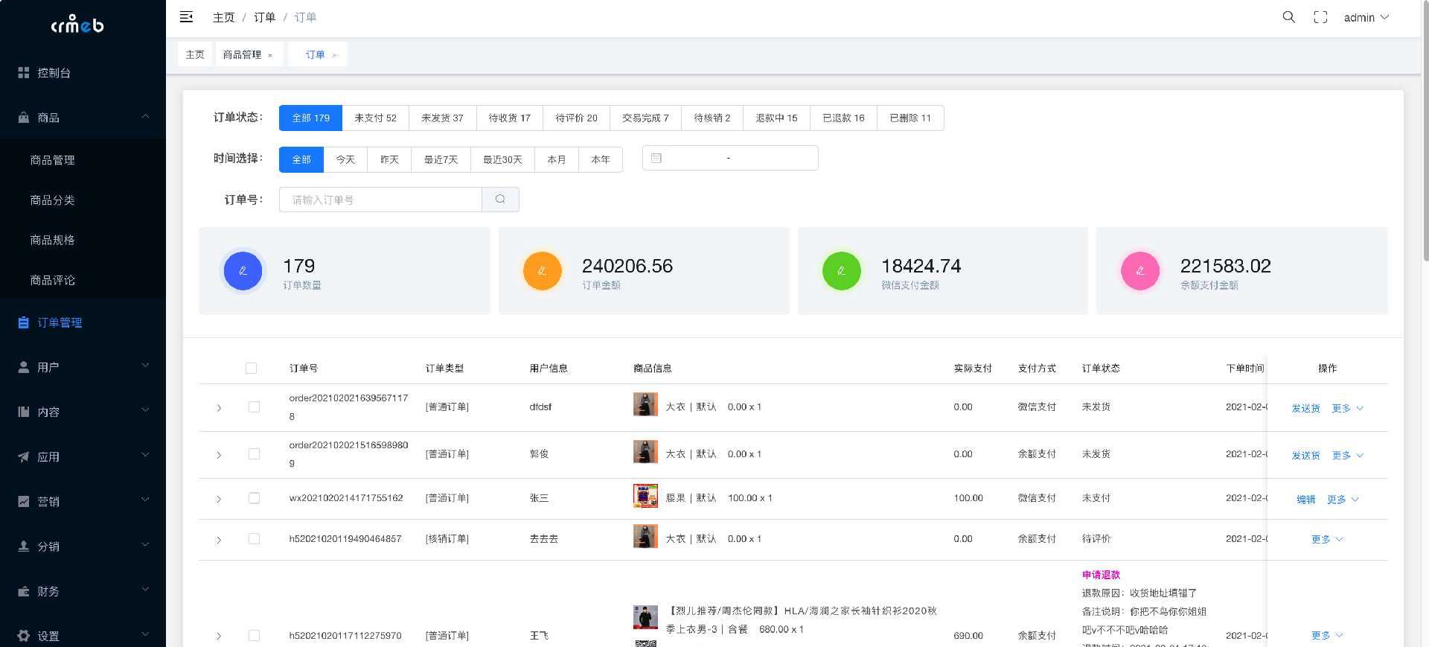Open 更多 dropdown for dfdsf order

click(x=1347, y=408)
